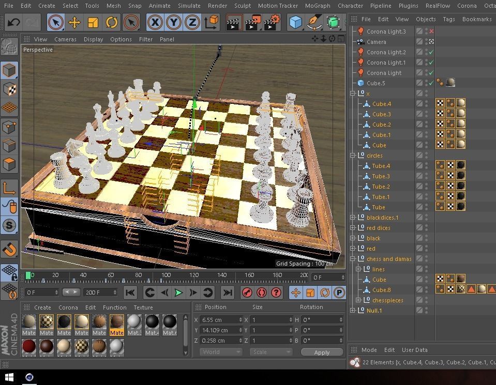Click the Make Editable icon
Image resolution: width=496 pixels, height=385 pixels.
(x=9, y=46)
